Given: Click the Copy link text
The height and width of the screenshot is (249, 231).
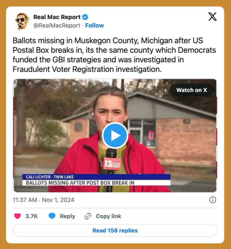Looking at the screenshot, I should point(109,216).
